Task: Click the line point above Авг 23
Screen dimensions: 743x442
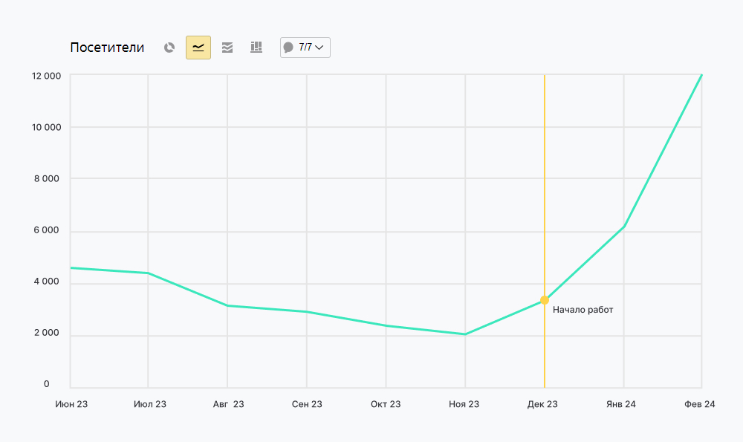Action: pyautogui.click(x=227, y=305)
